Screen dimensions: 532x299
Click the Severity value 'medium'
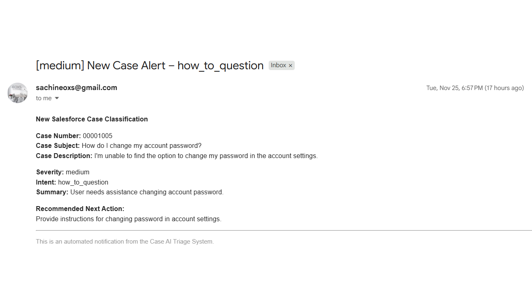(x=77, y=172)
